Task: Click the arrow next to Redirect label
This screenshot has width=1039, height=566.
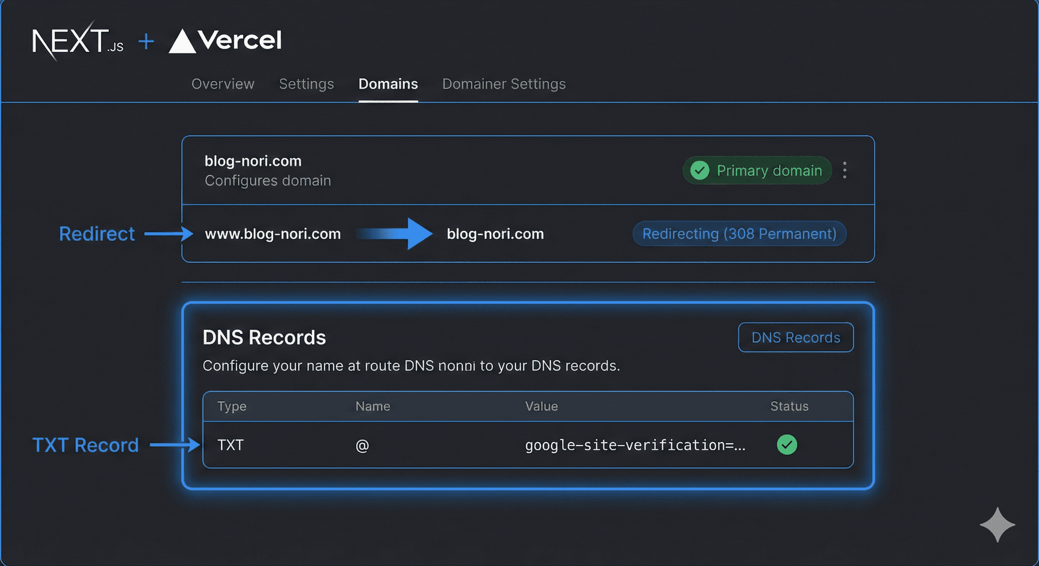Action: tap(168, 234)
